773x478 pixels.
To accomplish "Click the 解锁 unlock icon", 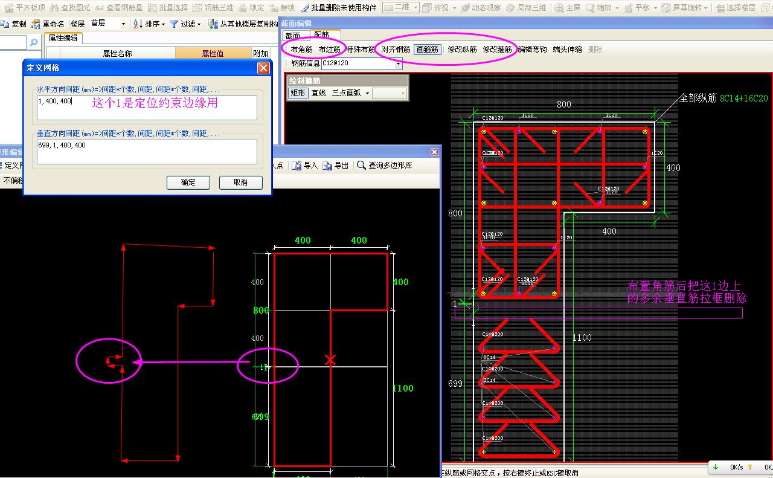I will pyautogui.click(x=274, y=8).
